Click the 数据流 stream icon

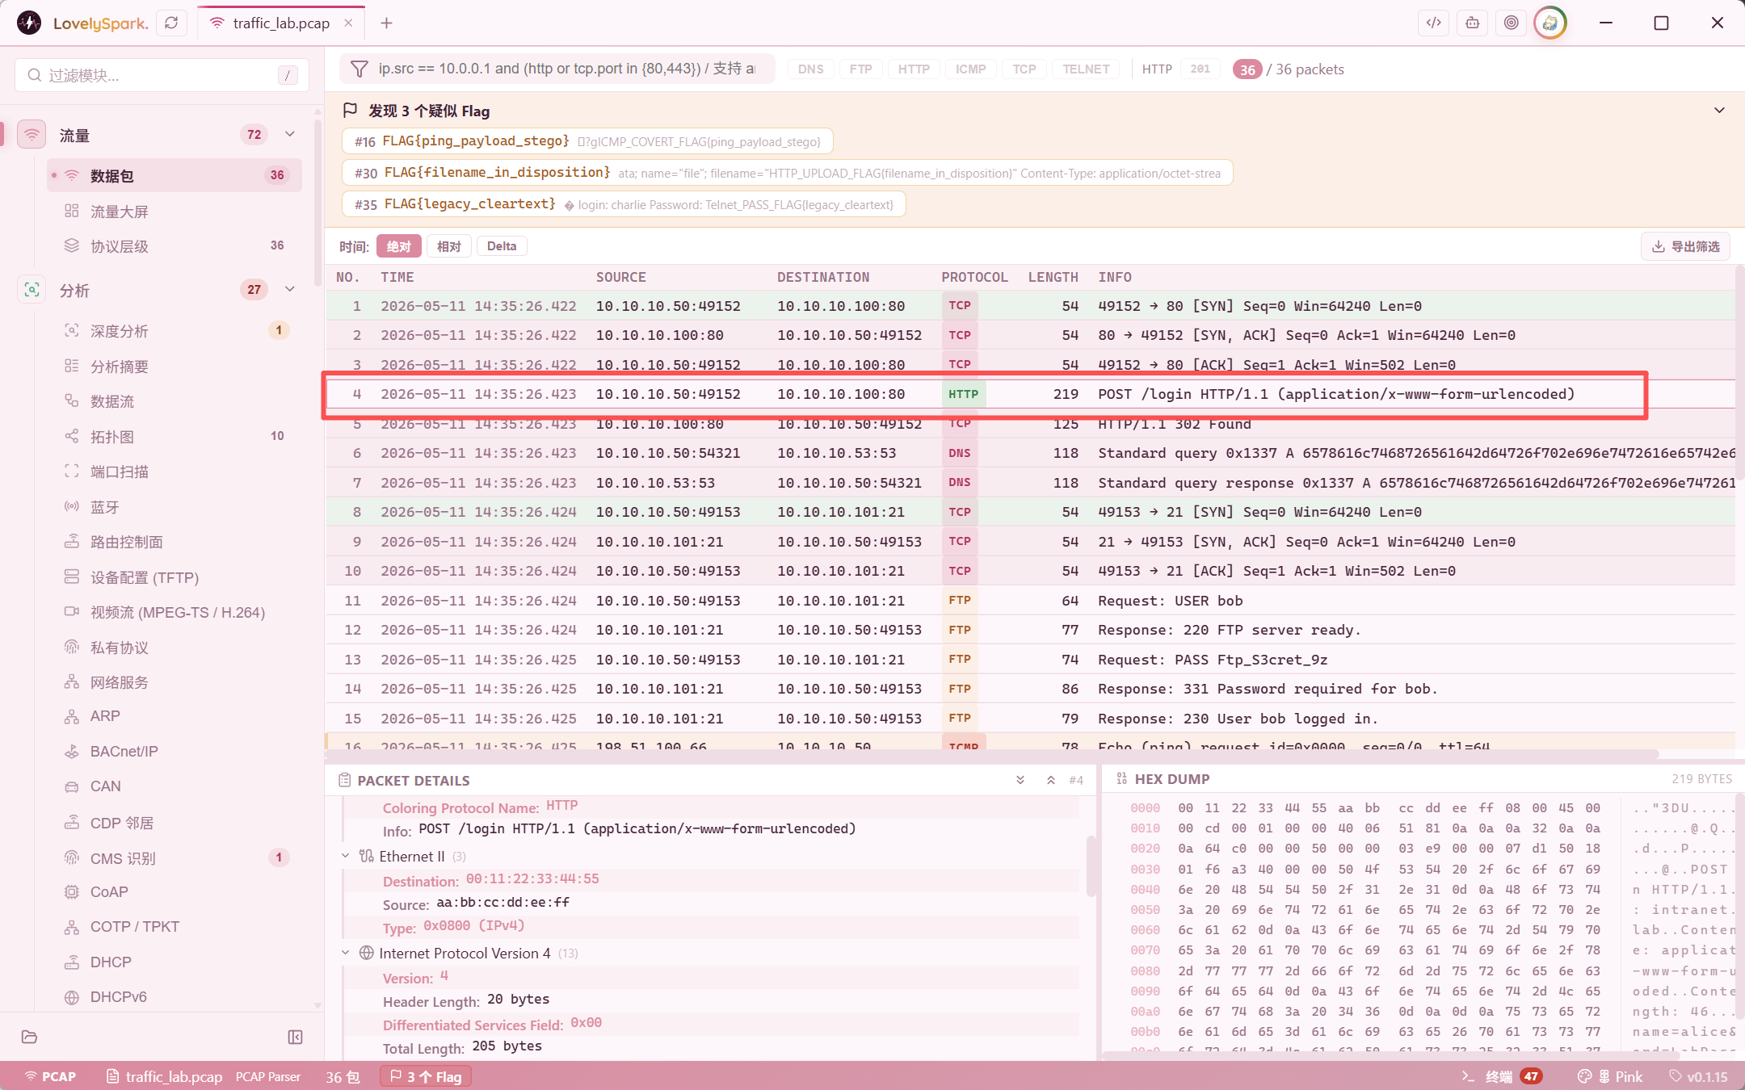72,400
